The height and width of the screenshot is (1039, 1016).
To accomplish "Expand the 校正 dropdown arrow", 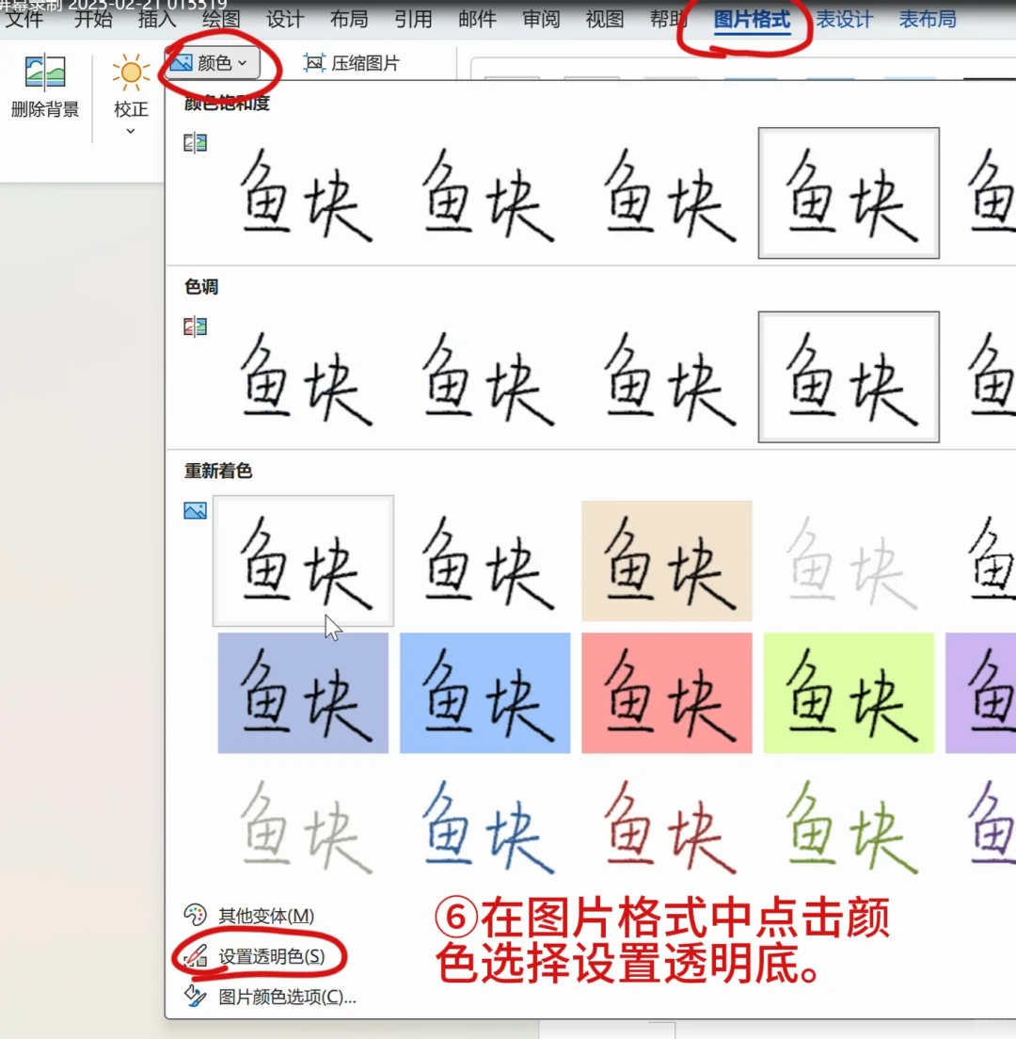I will (130, 131).
